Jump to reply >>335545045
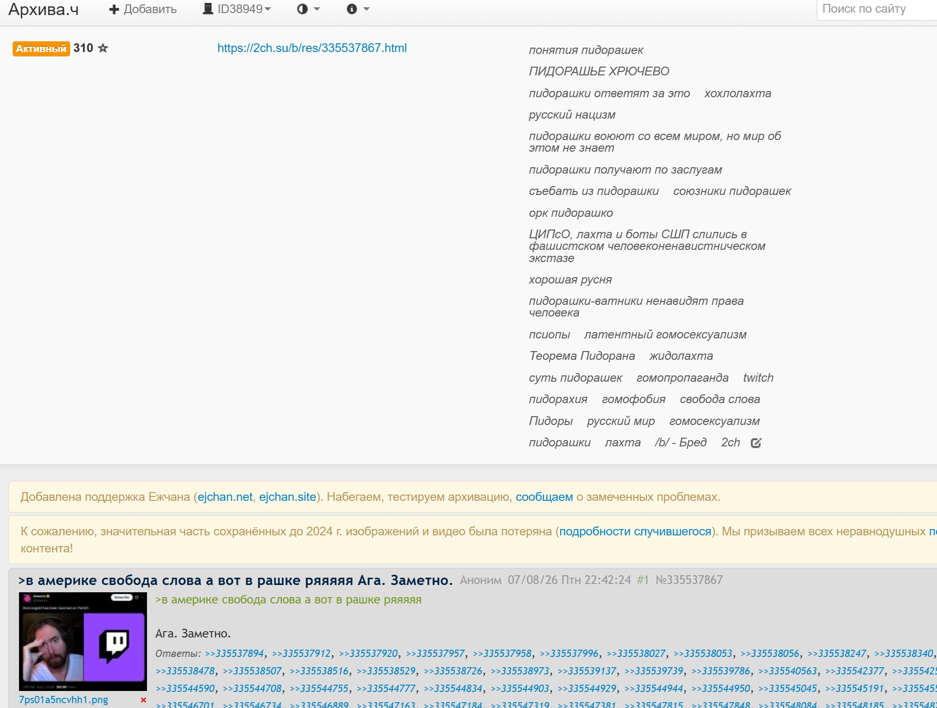 [x=788, y=689]
